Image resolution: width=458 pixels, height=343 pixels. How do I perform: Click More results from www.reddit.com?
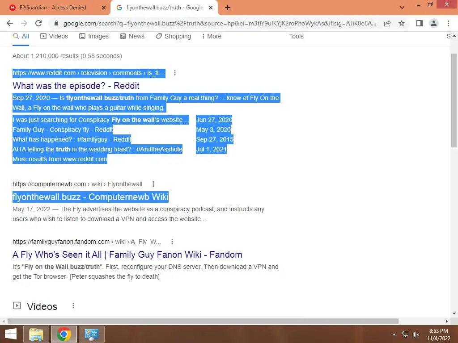(x=60, y=159)
